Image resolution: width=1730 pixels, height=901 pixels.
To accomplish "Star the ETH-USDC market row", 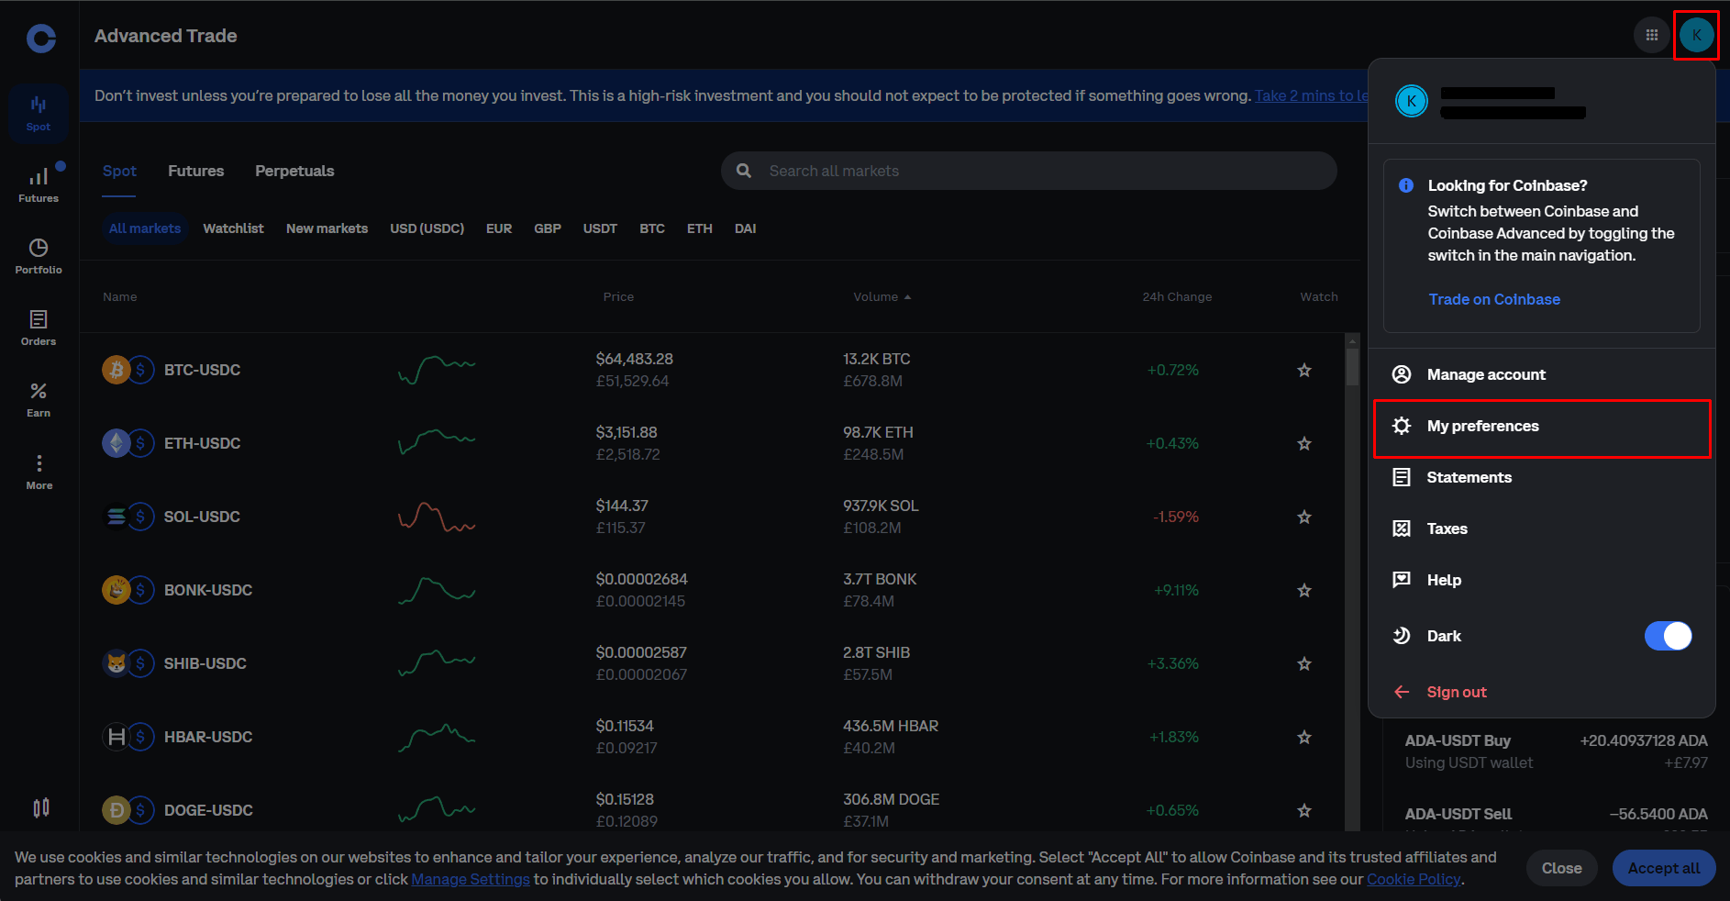I will point(1304,443).
